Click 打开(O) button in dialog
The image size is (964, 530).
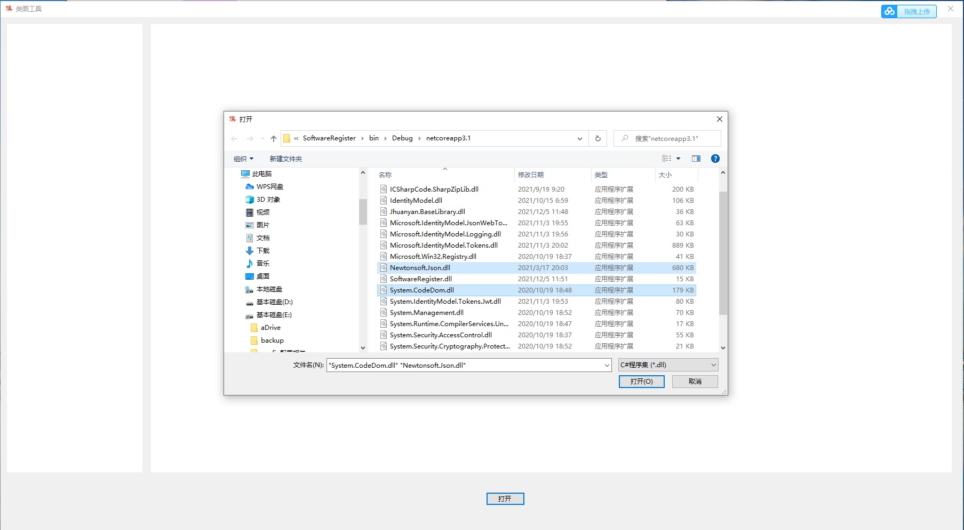coord(641,382)
